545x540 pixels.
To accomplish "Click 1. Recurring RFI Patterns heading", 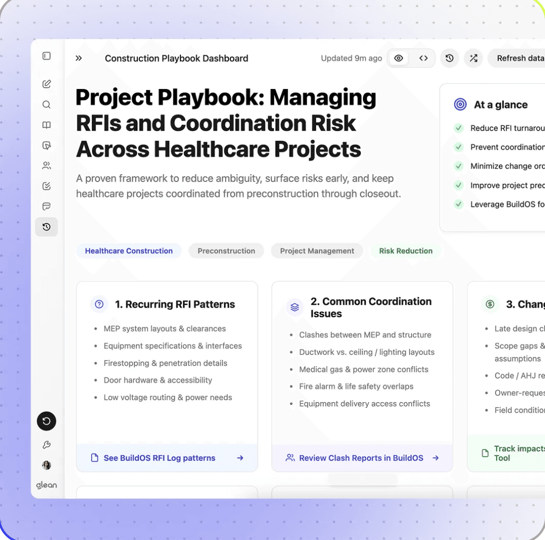I will (175, 304).
